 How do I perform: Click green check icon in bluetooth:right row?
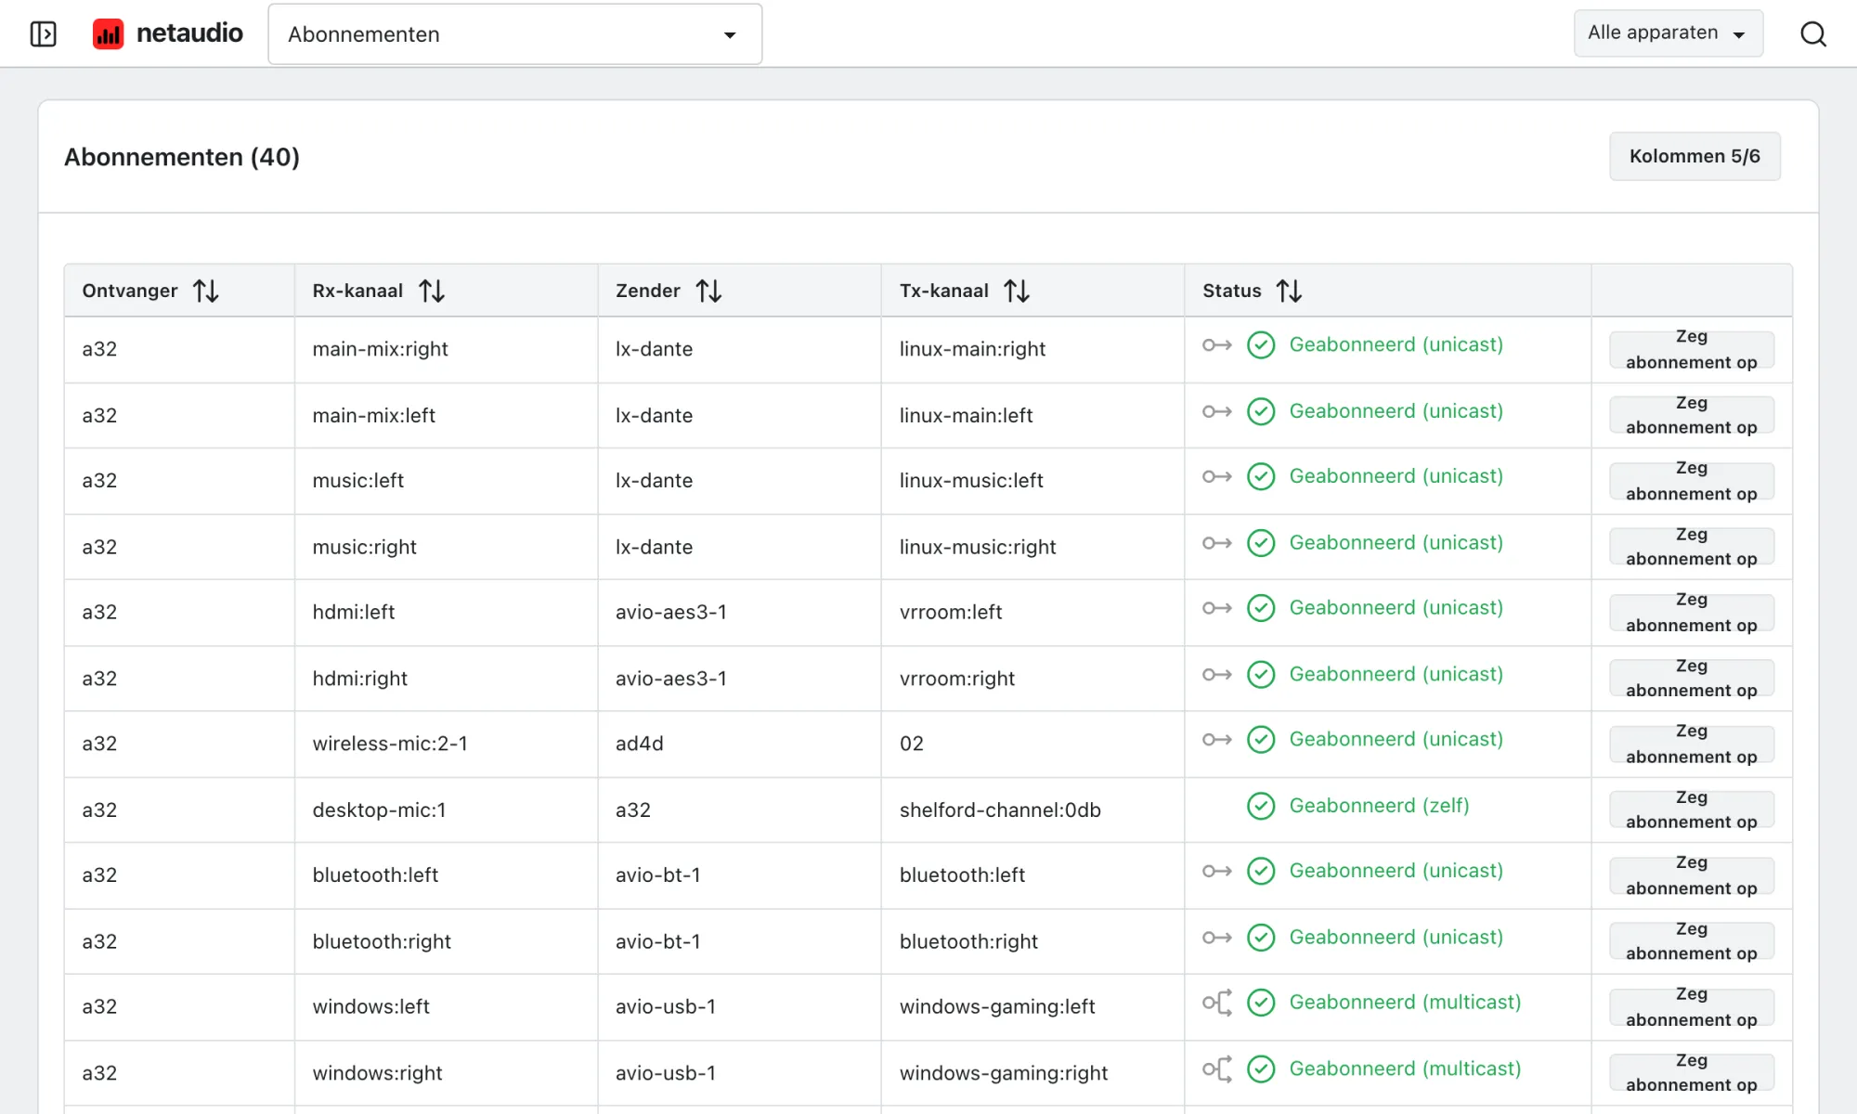click(x=1261, y=938)
